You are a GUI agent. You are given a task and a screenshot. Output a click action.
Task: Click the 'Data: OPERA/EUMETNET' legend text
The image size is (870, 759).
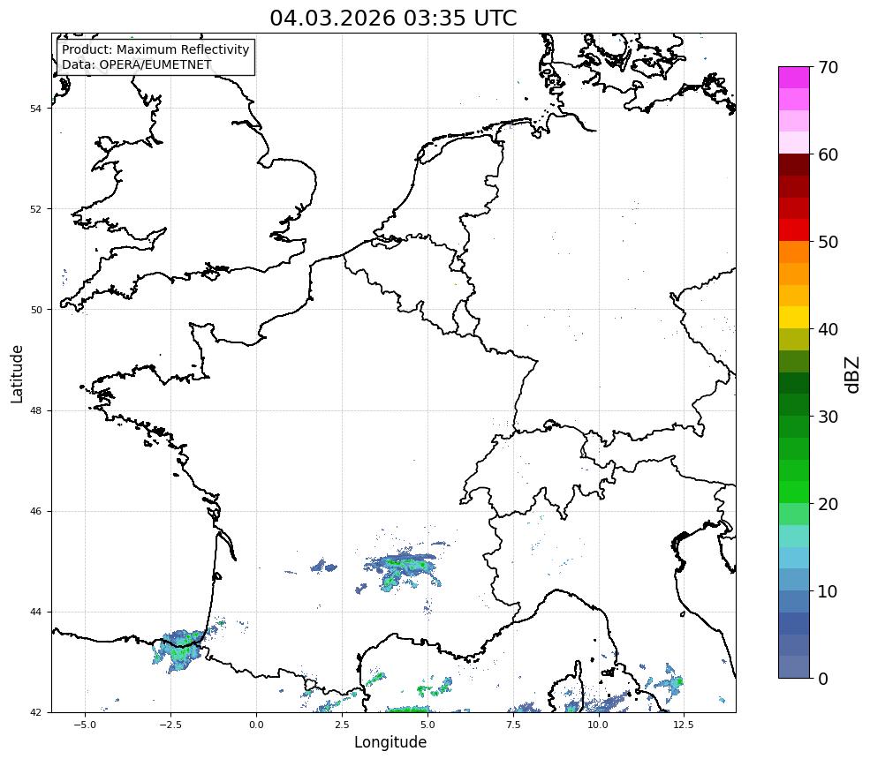137,64
